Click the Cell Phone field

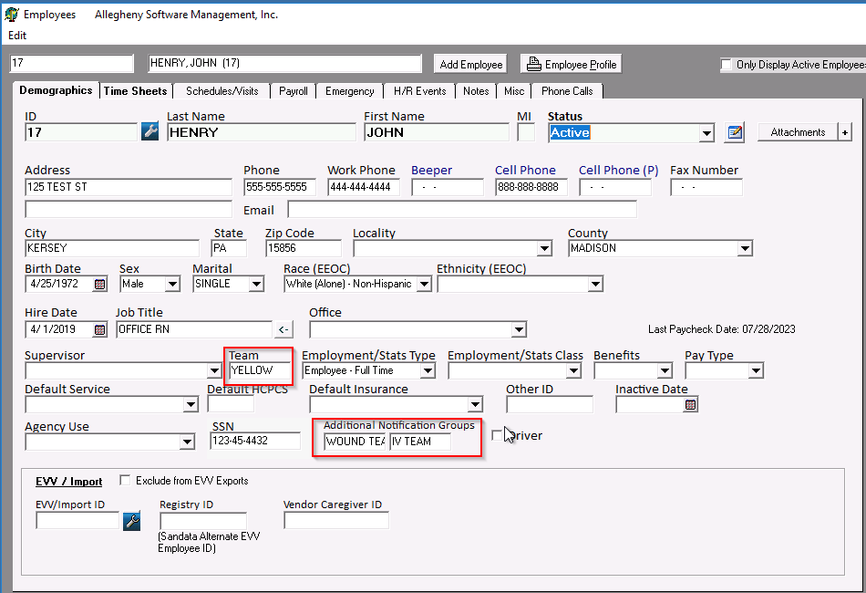tap(531, 187)
